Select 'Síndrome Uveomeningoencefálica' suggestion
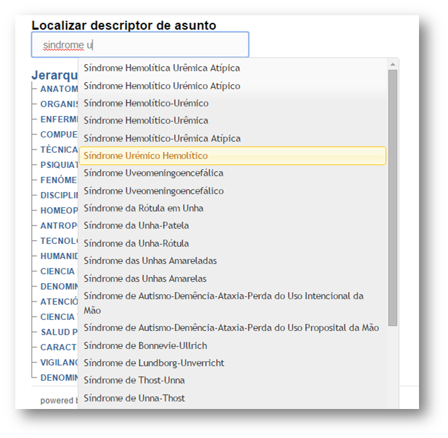Screen dimensions: 448x438 coord(233,173)
